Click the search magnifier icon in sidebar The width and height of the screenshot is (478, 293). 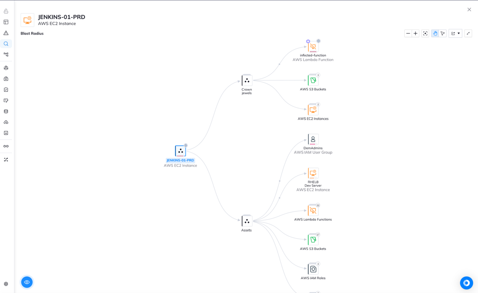[6, 44]
